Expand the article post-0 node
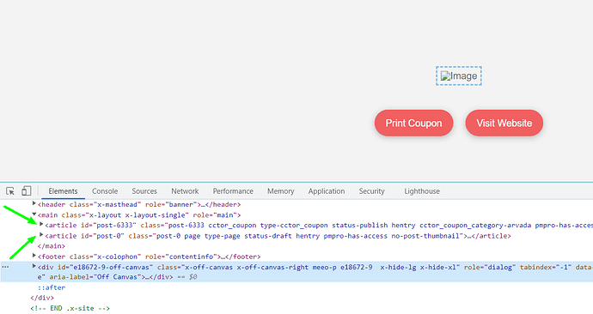This screenshot has height=314, width=593. pos(41,235)
